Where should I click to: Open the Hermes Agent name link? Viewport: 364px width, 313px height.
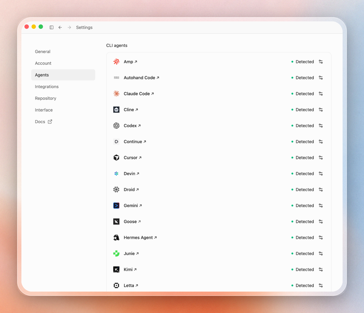tap(140, 238)
